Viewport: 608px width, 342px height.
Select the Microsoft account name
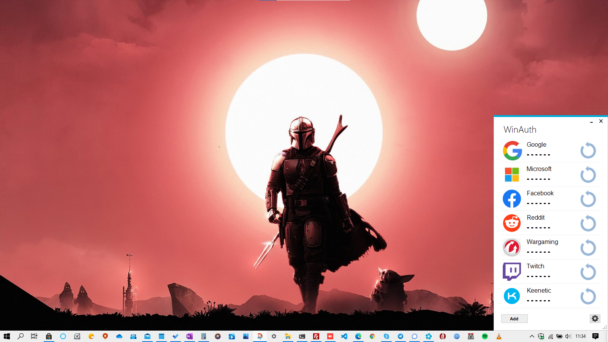tap(539, 169)
